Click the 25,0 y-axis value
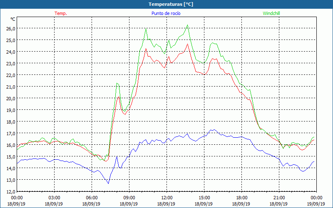Screen dimensions: 333x208 (11, 40)
